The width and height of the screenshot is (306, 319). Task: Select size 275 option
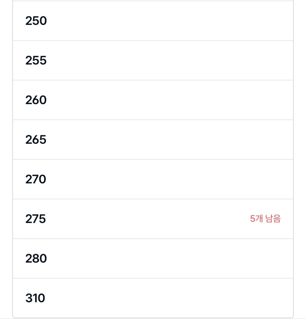point(153,219)
